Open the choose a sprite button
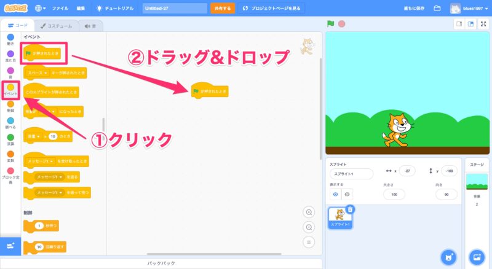This screenshot has height=269, width=492. (448, 256)
